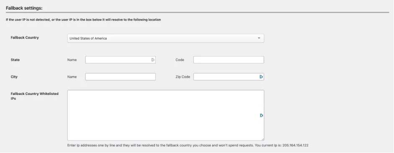Image resolution: width=394 pixels, height=153 pixels.
Task: Open the Fallback Country dropdown
Action: (165, 38)
